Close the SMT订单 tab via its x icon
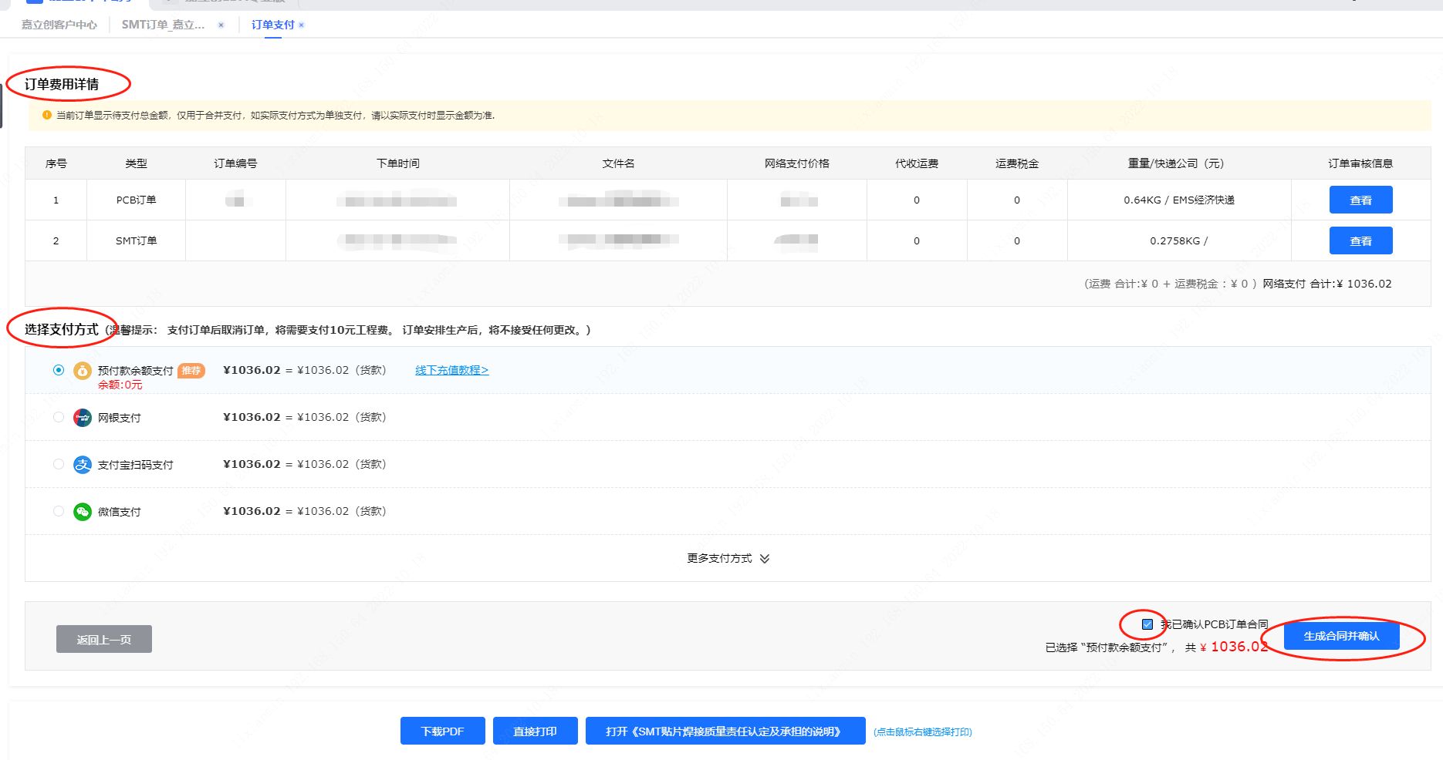This screenshot has height=760, width=1443. coord(221,25)
